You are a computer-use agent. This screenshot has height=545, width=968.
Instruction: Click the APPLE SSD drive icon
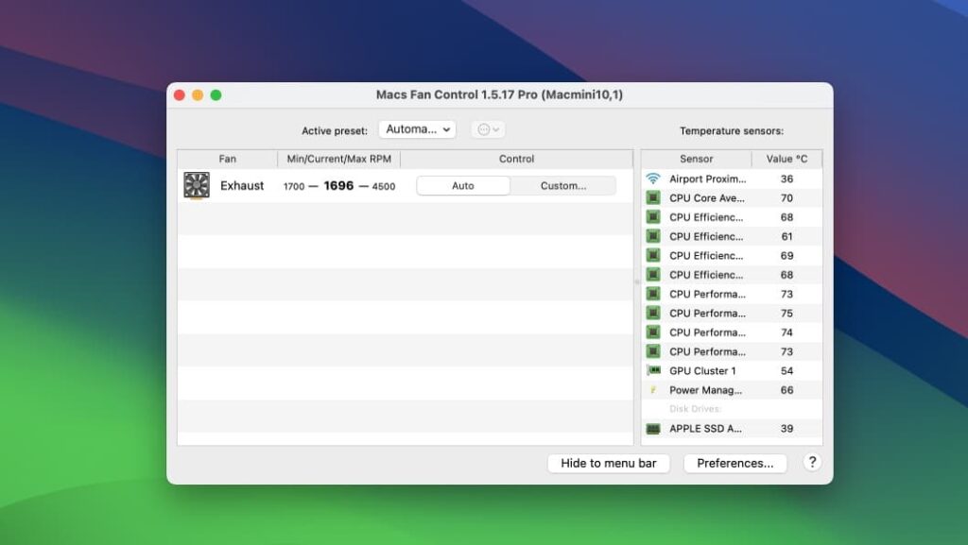coord(651,429)
